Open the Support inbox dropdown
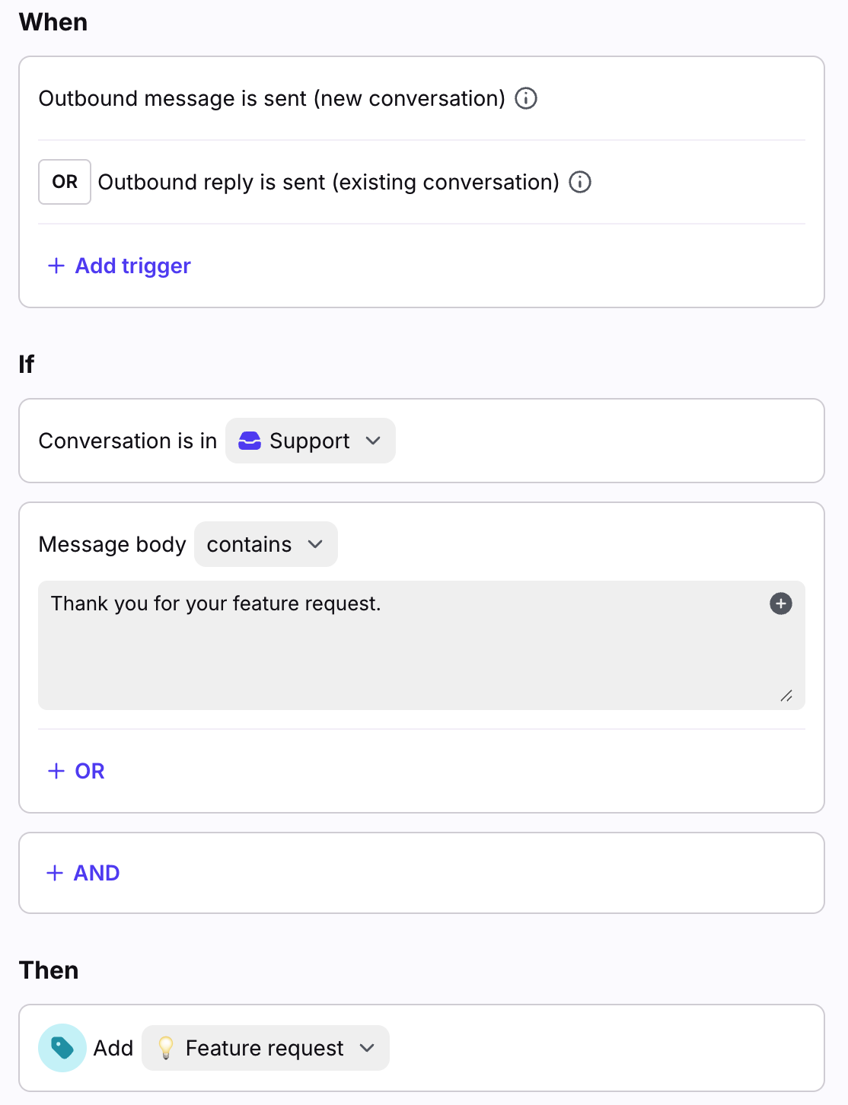 pyautogui.click(x=311, y=441)
